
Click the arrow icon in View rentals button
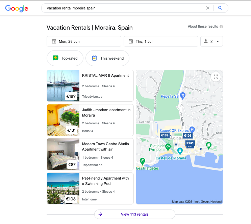[100, 214]
